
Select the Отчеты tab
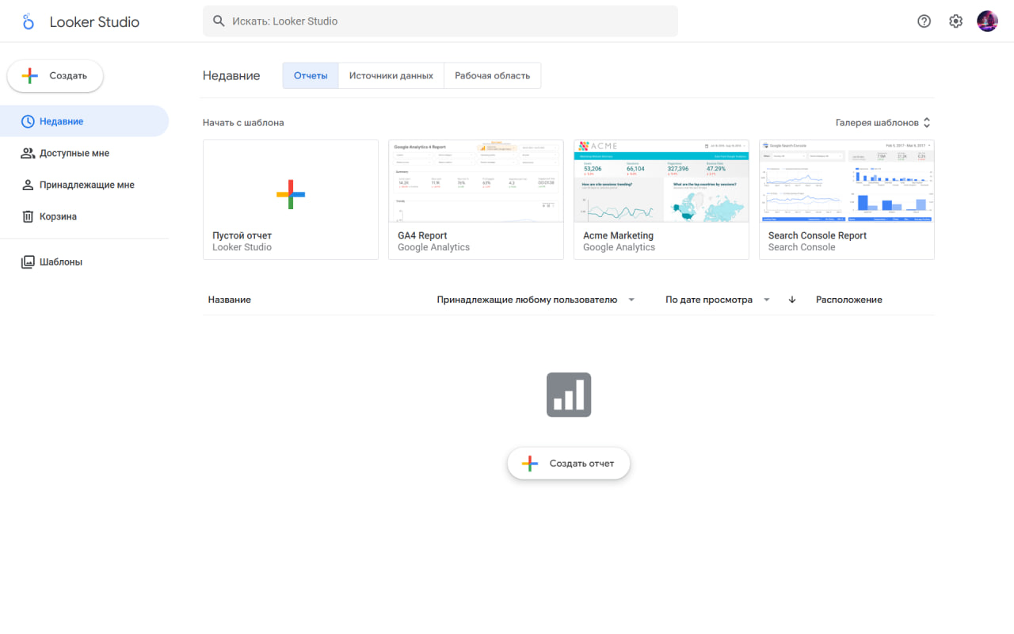pyautogui.click(x=311, y=76)
